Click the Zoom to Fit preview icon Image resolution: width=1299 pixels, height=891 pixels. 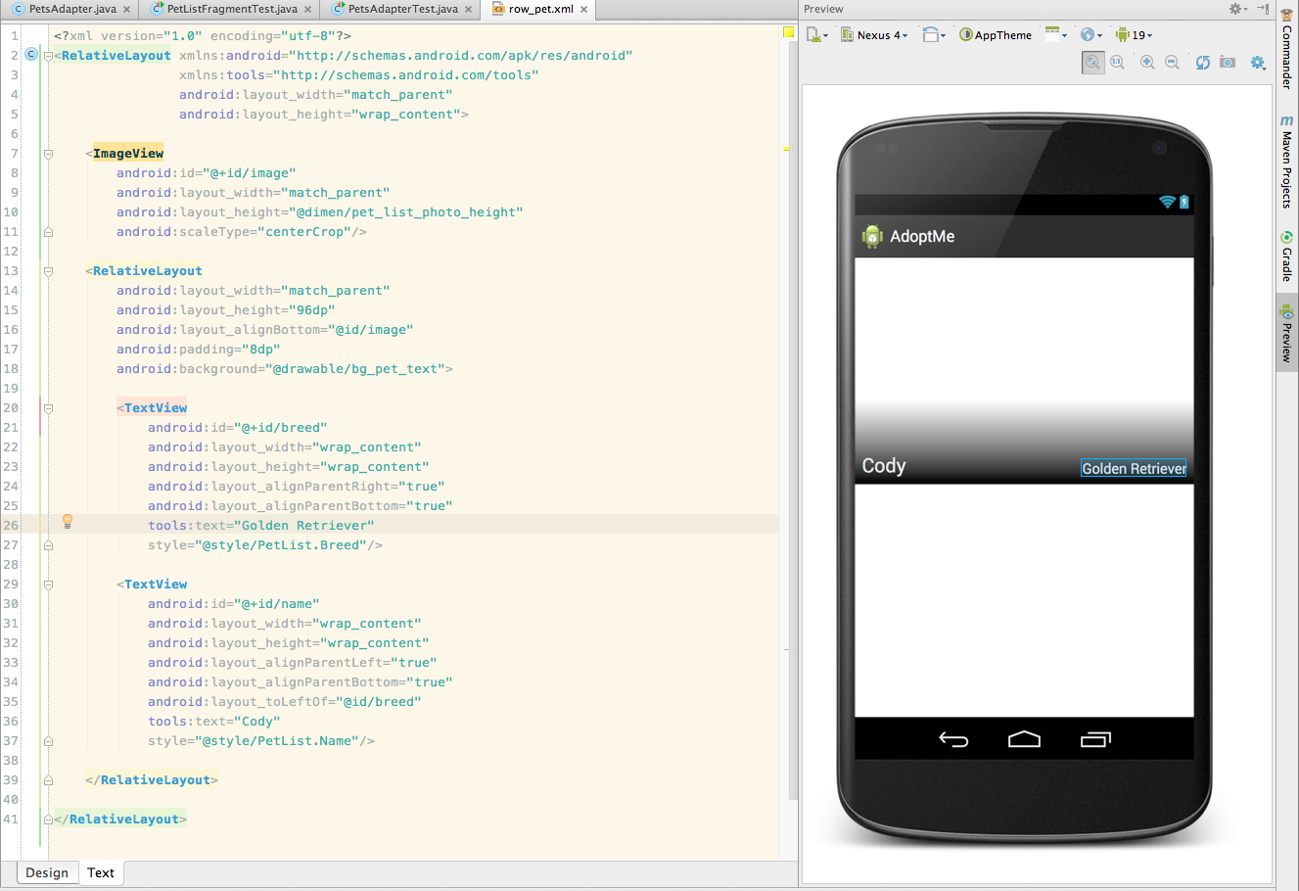point(1092,63)
